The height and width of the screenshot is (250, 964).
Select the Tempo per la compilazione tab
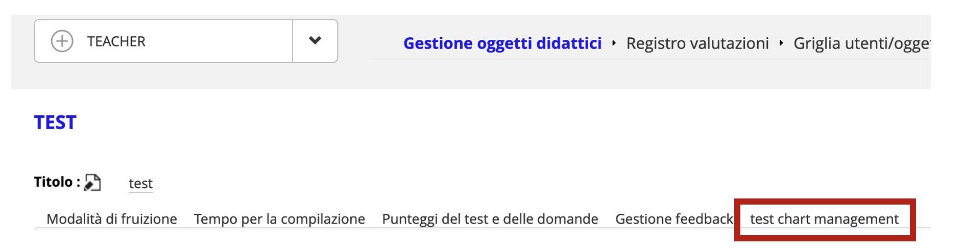point(279,219)
